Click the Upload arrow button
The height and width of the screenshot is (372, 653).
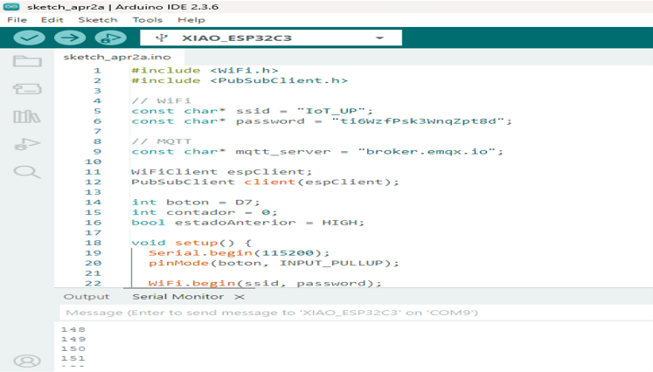tap(70, 38)
